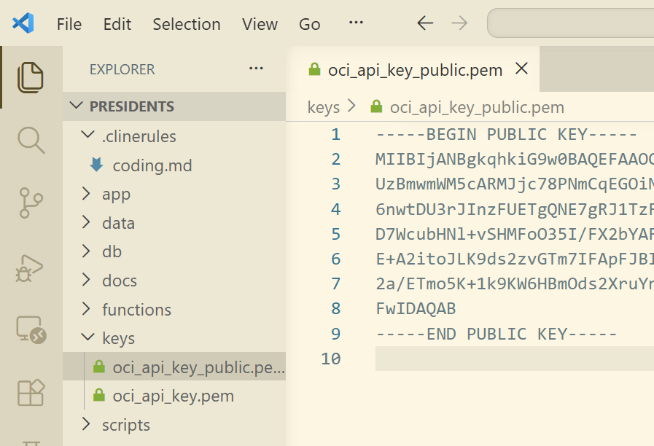This screenshot has height=446, width=654.
Task: Click the Go Forward arrow
Action: tap(459, 23)
